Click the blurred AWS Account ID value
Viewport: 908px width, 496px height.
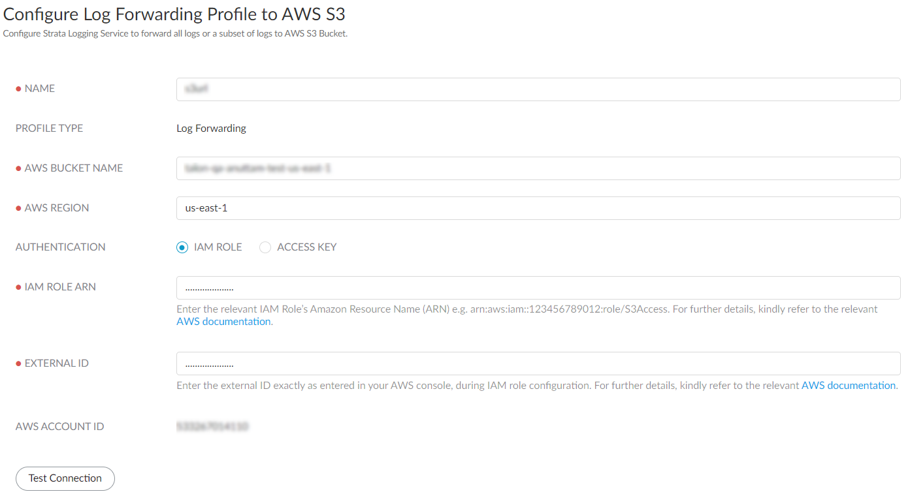click(x=212, y=427)
